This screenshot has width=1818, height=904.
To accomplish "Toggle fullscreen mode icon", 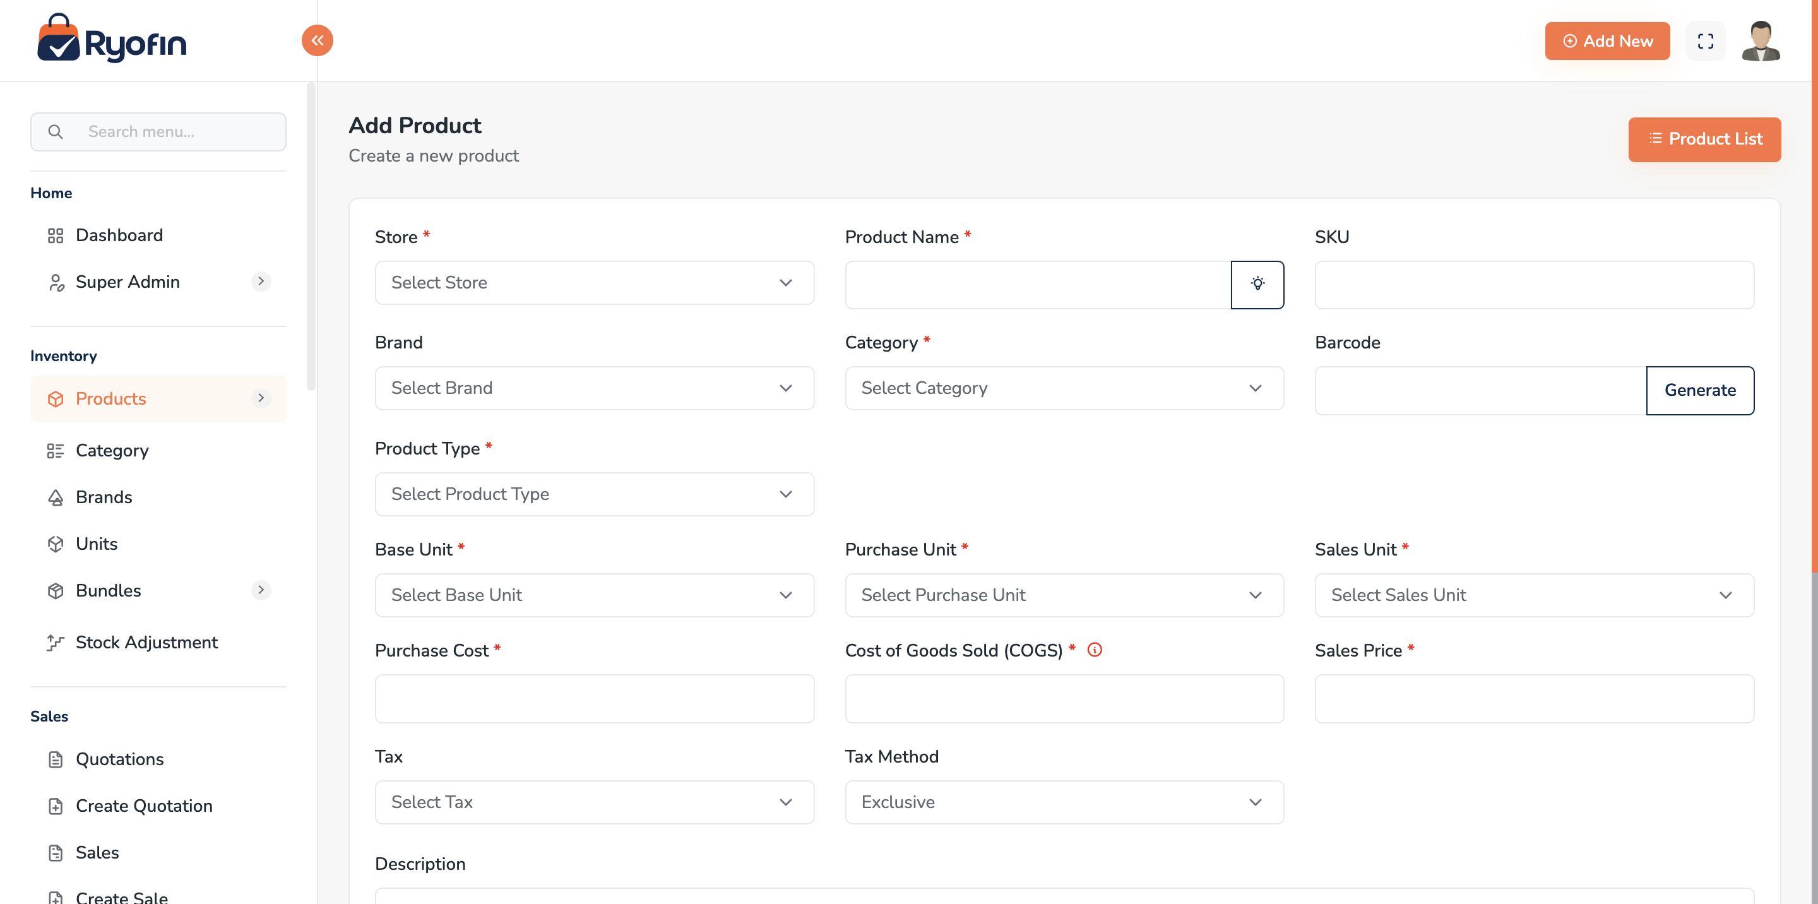I will click(1705, 41).
